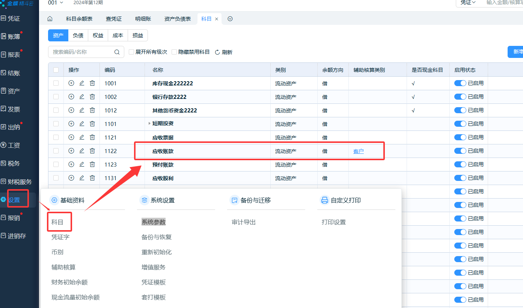Open 系统参数 in the settings menu
This screenshot has width=523, height=308.
coord(154,222)
